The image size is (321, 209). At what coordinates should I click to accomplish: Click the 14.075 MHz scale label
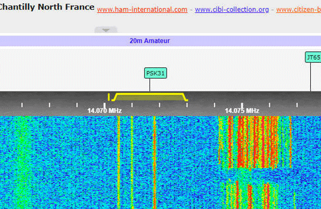click(242, 111)
